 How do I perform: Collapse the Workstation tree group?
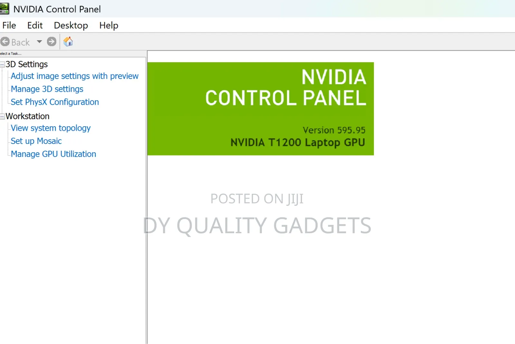point(2,116)
